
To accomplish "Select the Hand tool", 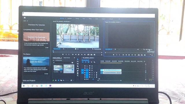I will pos(78,73).
